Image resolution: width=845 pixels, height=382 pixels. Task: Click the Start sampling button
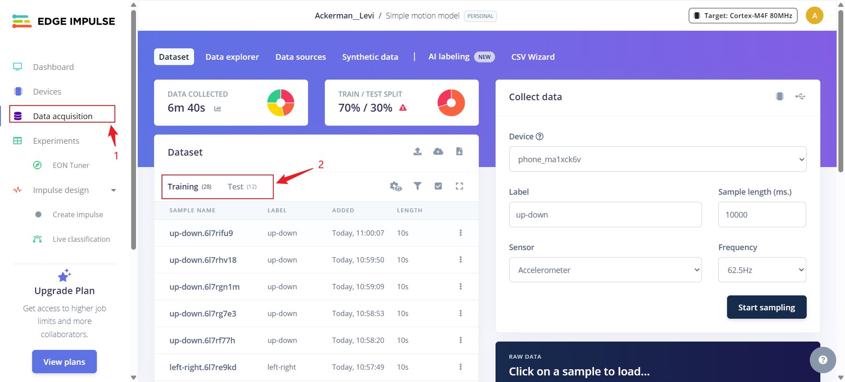[767, 307]
